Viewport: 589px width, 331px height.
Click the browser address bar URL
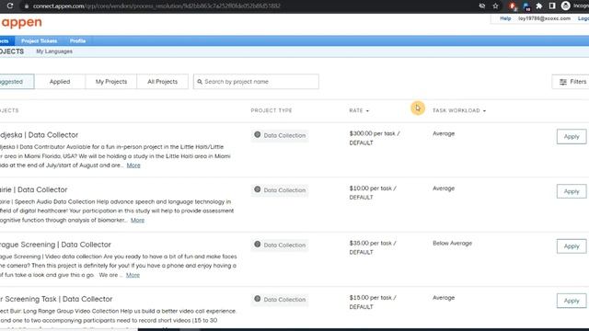[156, 6]
